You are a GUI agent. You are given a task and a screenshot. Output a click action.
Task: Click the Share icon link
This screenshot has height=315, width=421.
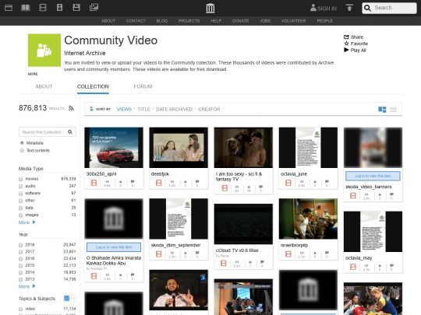point(354,37)
